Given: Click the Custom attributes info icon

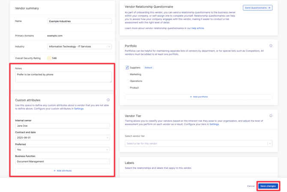Looking at the screenshot, I should pyautogui.click(x=108, y=100).
